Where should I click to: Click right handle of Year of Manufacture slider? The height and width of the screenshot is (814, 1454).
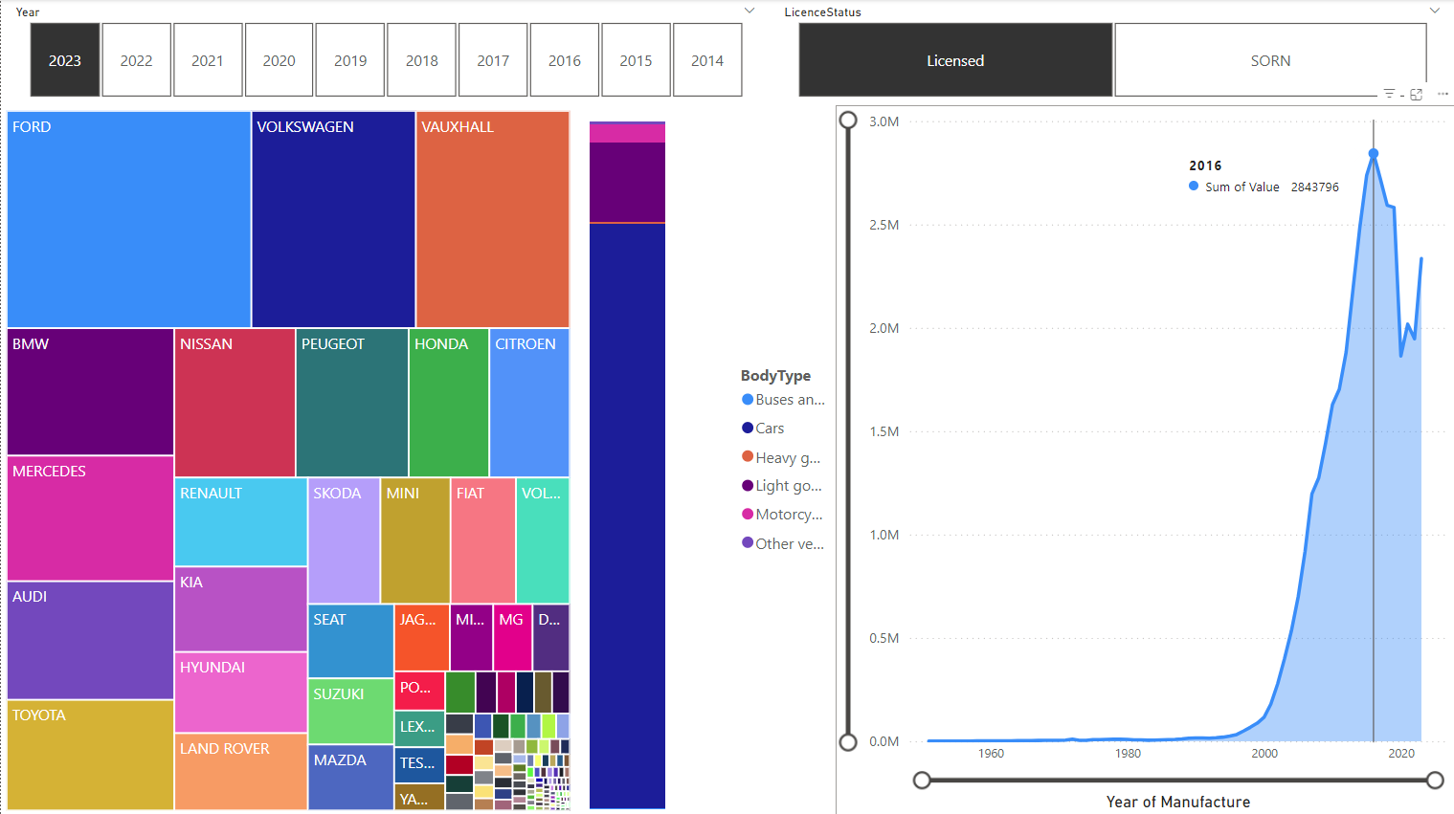point(1435,781)
